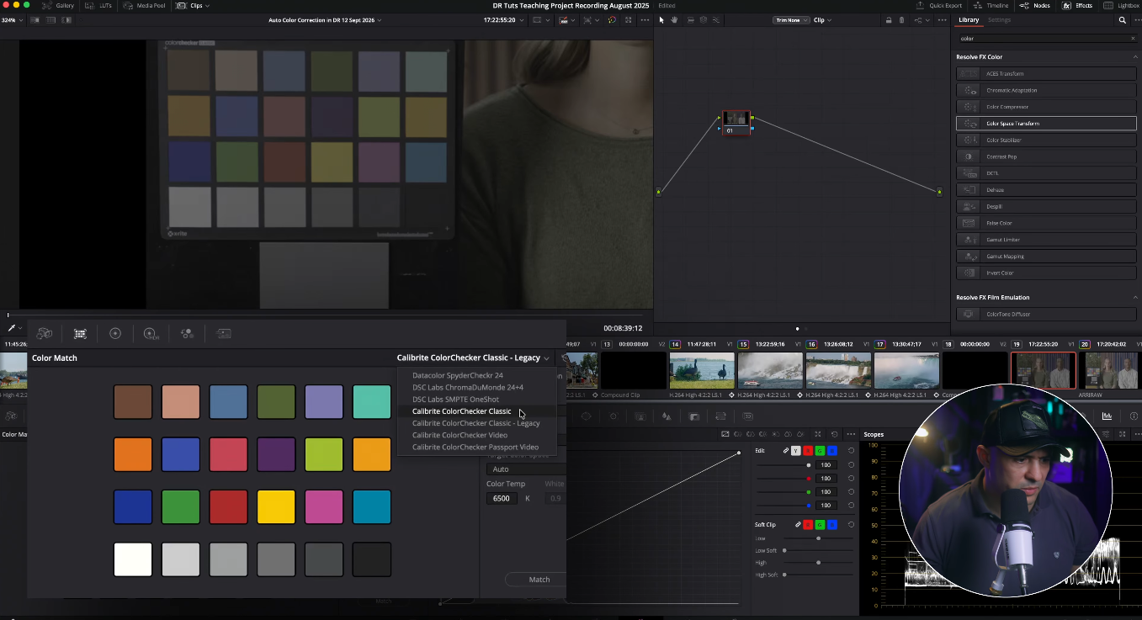Screen dimensions: 1142x620
Task: Toggle the B channel in curve Edit
Action: click(x=831, y=451)
